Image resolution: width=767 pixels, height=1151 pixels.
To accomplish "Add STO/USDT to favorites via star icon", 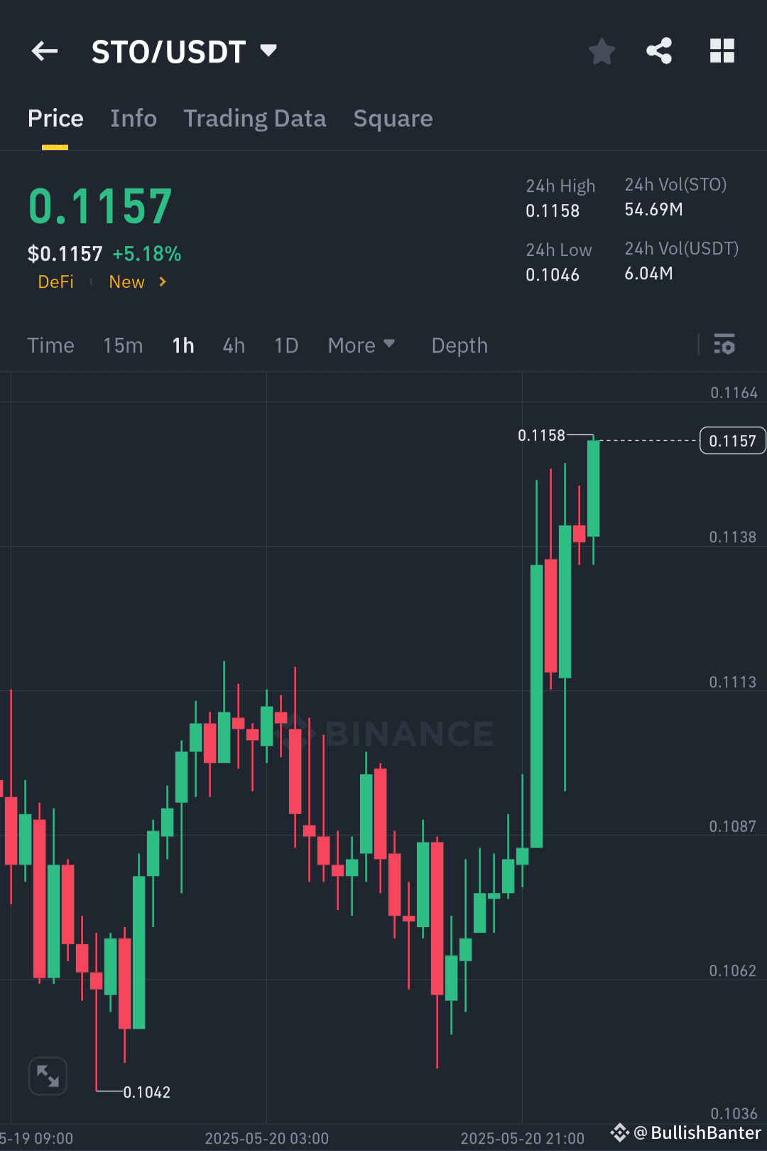I will 602,50.
